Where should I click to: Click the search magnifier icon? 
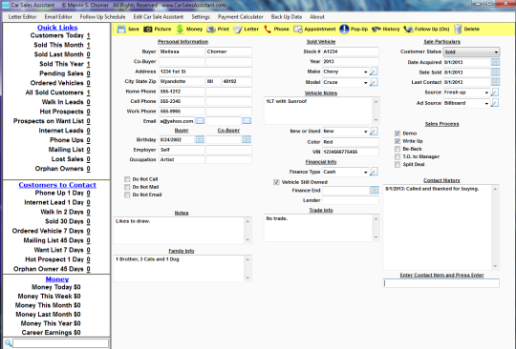pos(9,343)
